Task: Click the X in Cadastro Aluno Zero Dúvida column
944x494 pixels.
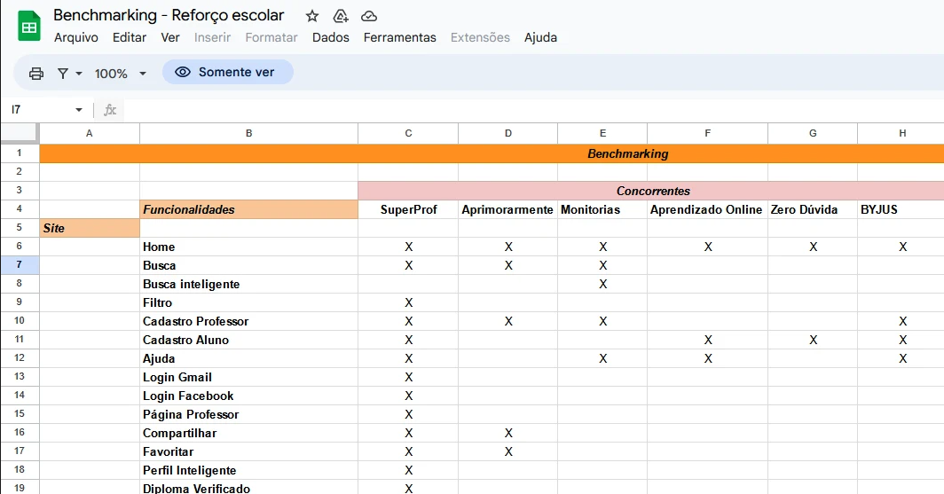Action: coord(813,340)
